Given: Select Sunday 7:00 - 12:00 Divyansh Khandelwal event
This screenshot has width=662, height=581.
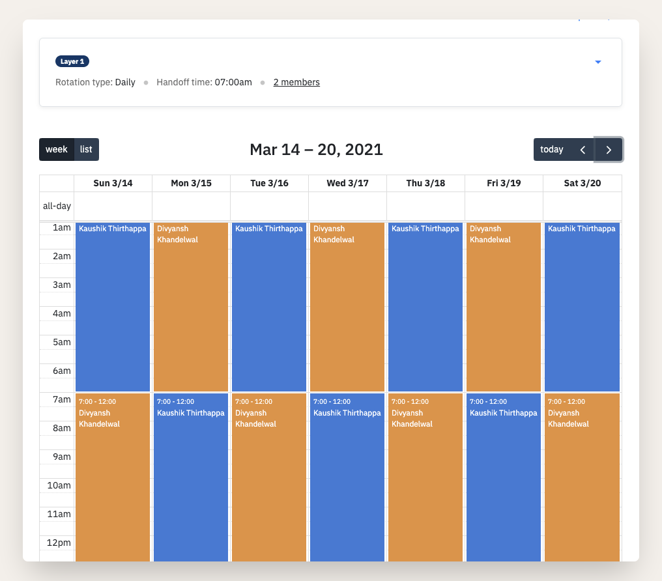Looking at the screenshot, I should click(113, 477).
